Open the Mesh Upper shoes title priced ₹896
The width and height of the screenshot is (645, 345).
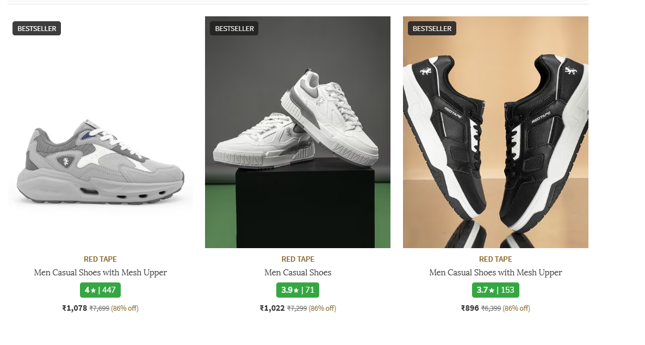pos(495,273)
